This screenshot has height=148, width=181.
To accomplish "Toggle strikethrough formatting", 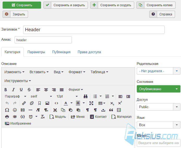I will (29, 90).
